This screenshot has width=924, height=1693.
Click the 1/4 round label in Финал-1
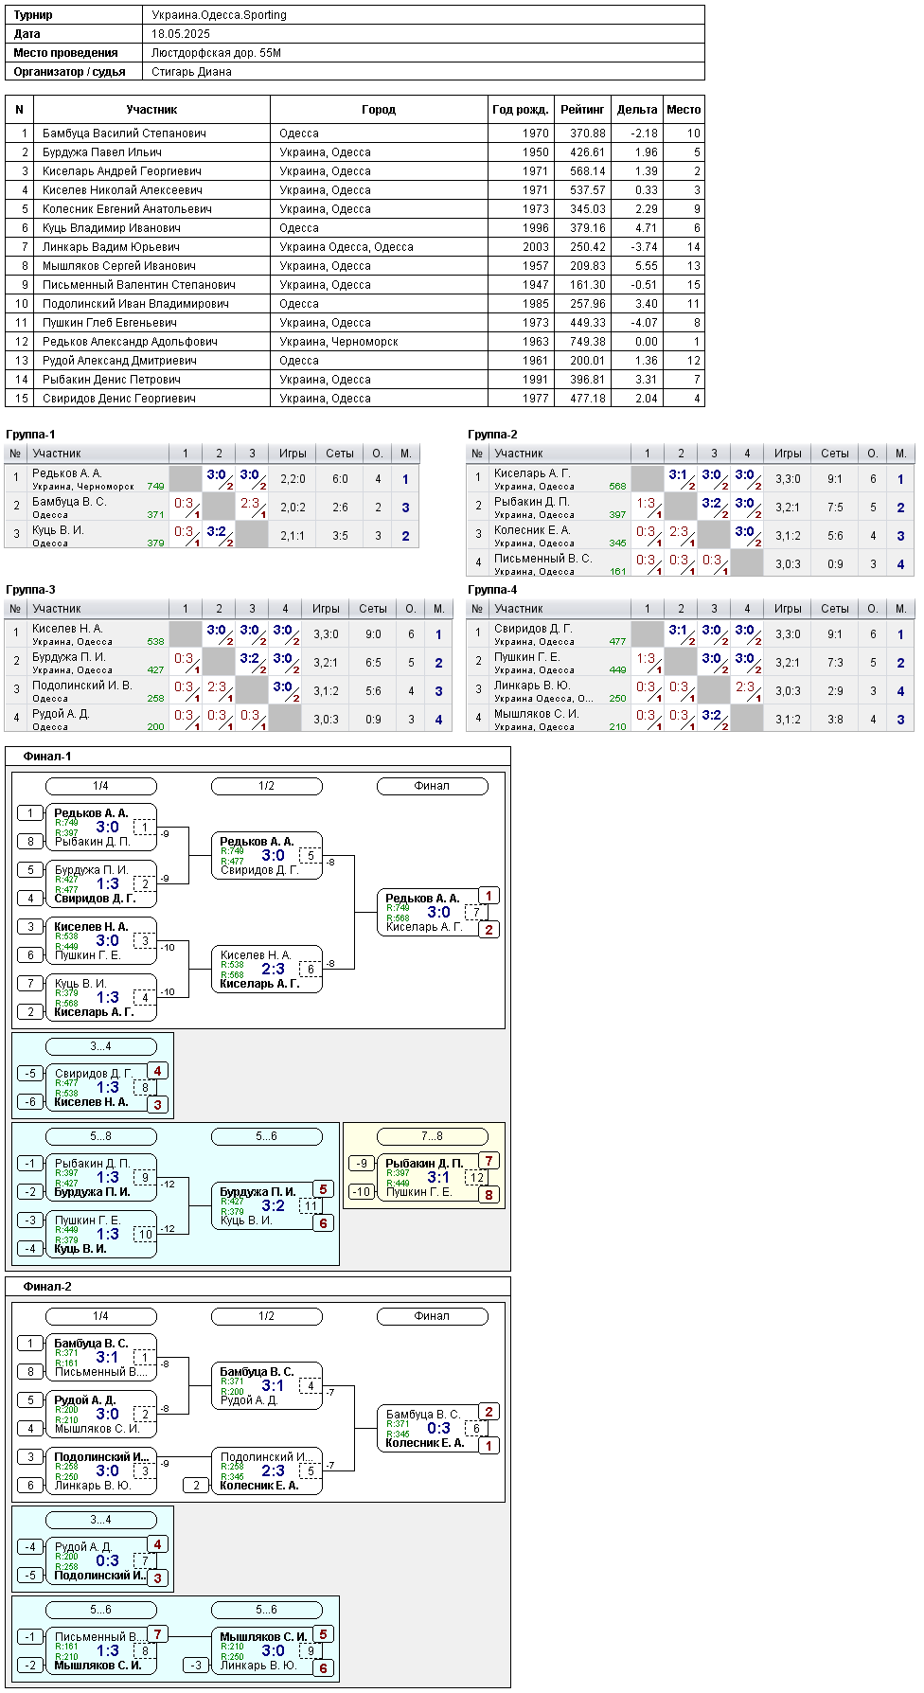pos(101,786)
